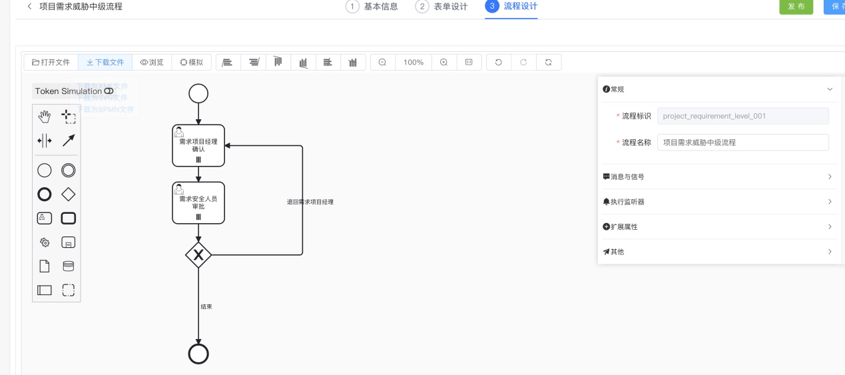
Task: Pick the user task palette shape
Action: (45, 218)
